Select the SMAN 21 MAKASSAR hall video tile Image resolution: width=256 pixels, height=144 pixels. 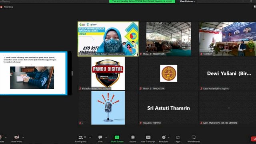click(169, 39)
